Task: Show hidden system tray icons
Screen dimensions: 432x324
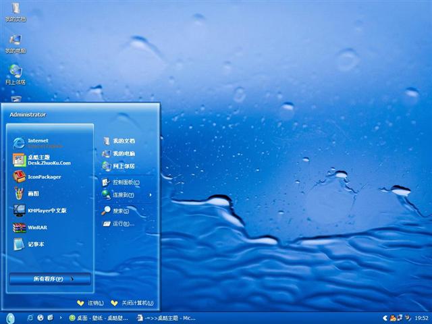Action: (x=385, y=318)
